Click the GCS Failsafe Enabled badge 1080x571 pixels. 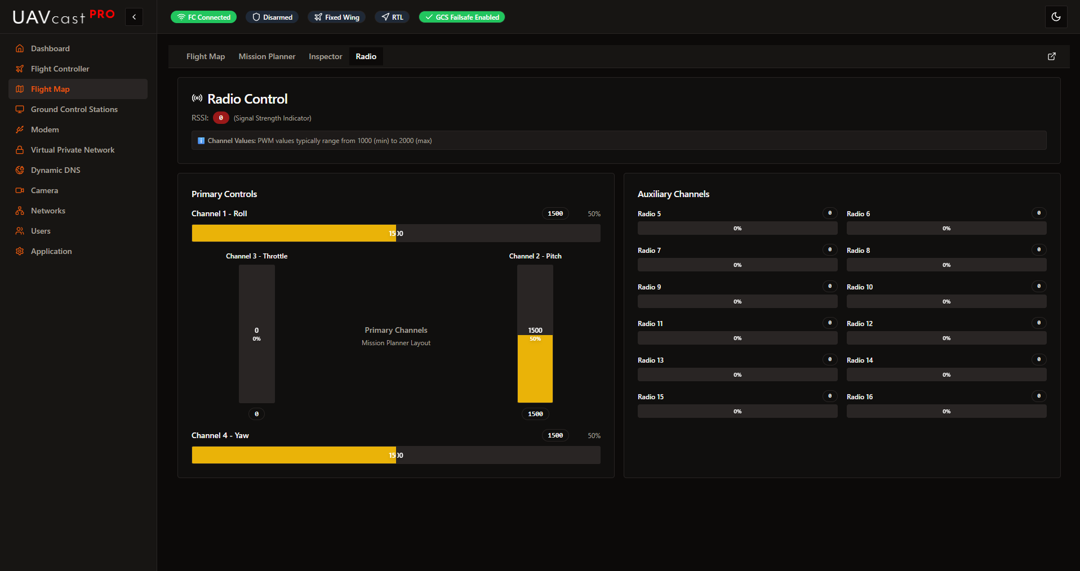coord(461,17)
